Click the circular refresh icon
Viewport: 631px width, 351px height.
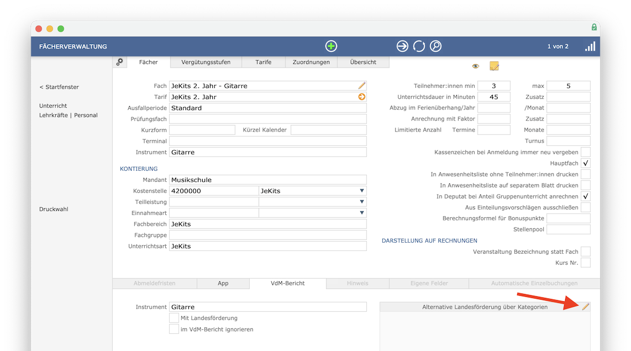pyautogui.click(x=419, y=46)
